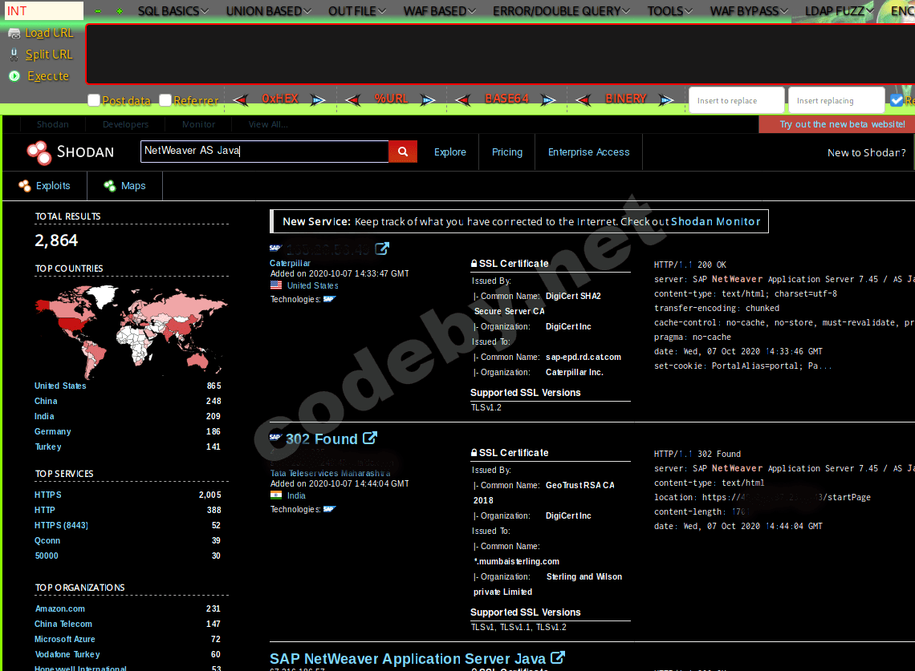Click the Exploits icon
This screenshot has height=671, width=915.
(x=25, y=186)
